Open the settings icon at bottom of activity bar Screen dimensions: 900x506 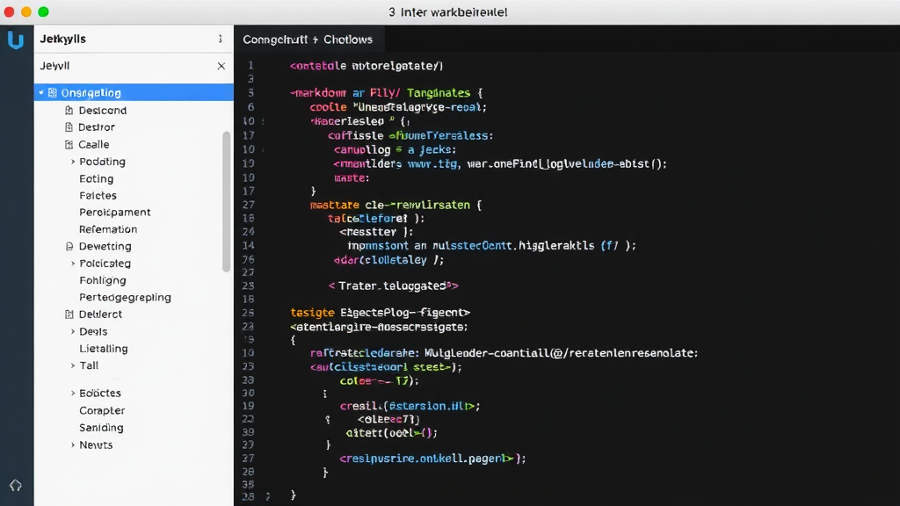click(16, 484)
